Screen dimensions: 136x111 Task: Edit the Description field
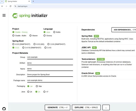coord(50,75)
